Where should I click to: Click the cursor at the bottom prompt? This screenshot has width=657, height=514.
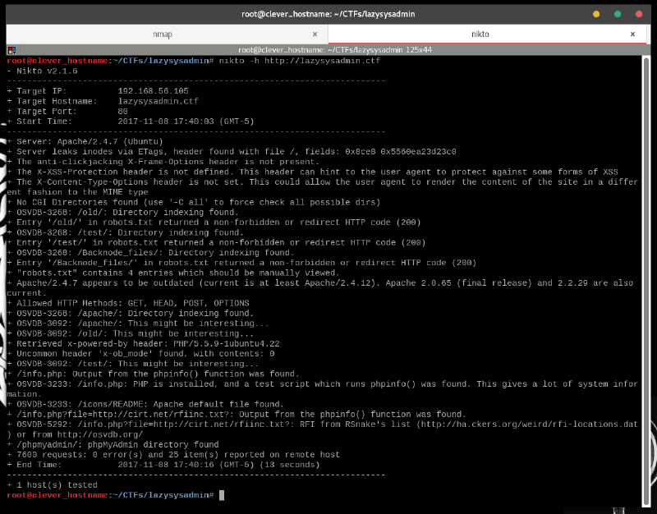(x=222, y=495)
